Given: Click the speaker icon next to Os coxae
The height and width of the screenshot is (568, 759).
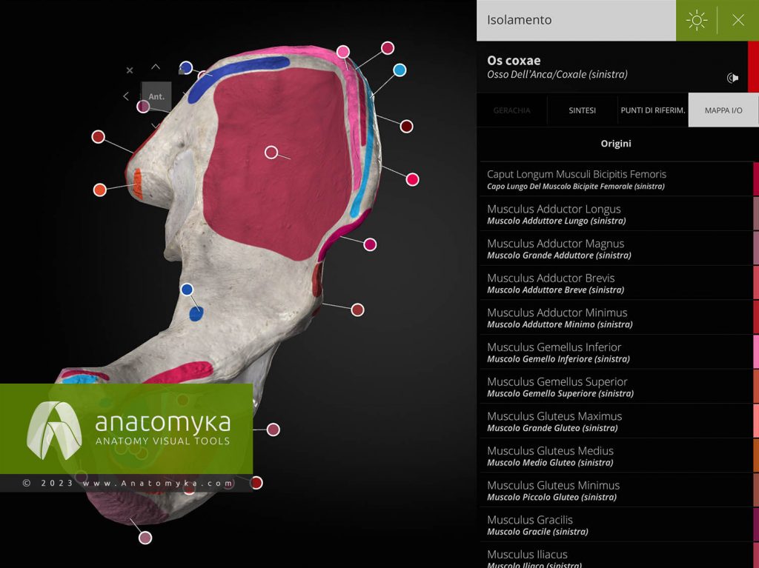Looking at the screenshot, I should (732, 77).
